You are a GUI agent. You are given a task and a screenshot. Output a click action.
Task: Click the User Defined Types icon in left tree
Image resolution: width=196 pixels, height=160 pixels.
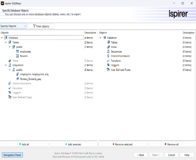point(10,97)
